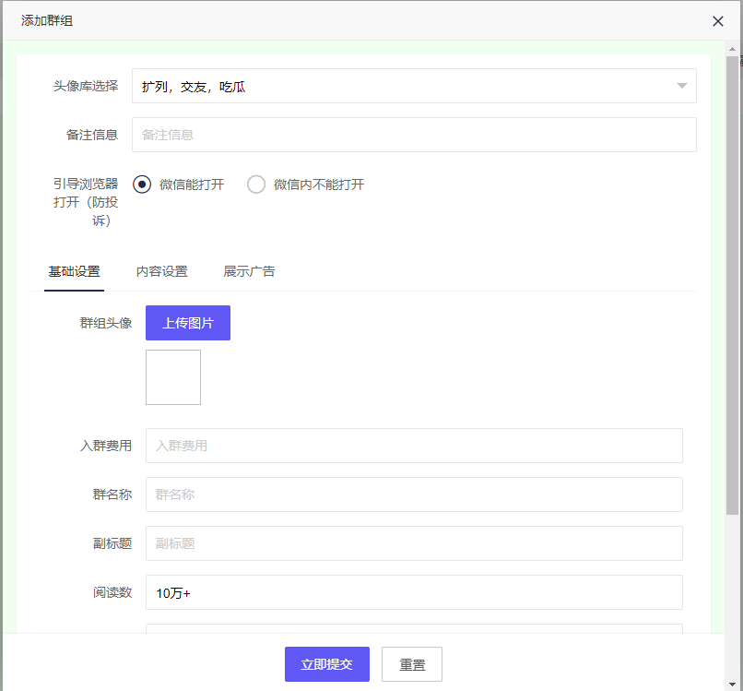Click the 群组头像 field label

click(106, 323)
